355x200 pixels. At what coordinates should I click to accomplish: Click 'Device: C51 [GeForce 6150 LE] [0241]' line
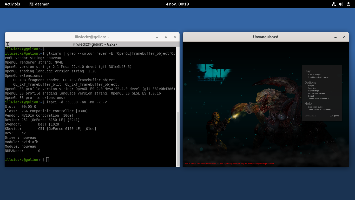(x=42, y=120)
